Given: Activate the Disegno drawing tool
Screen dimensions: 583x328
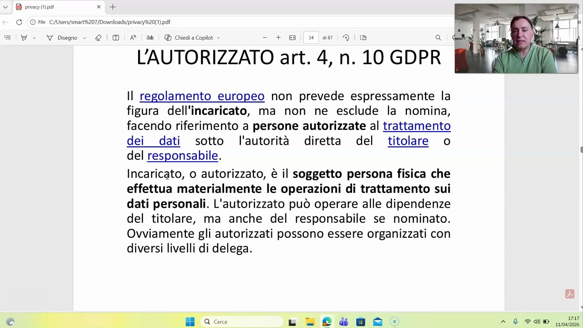Looking at the screenshot, I should 62,37.
